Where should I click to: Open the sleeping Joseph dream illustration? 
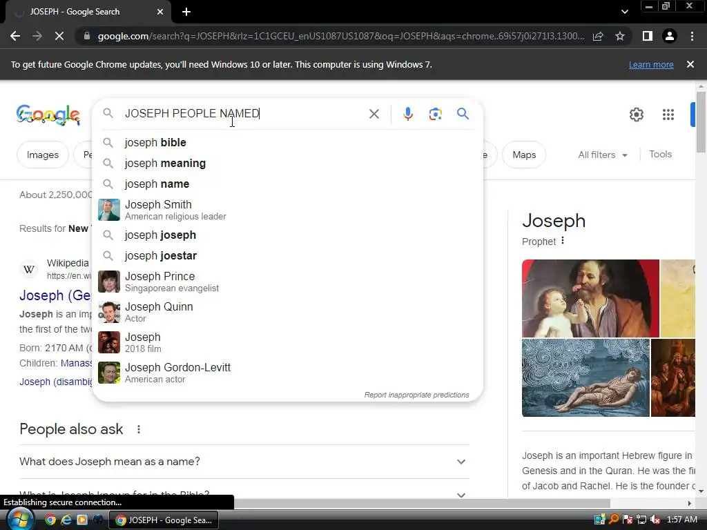coord(585,377)
